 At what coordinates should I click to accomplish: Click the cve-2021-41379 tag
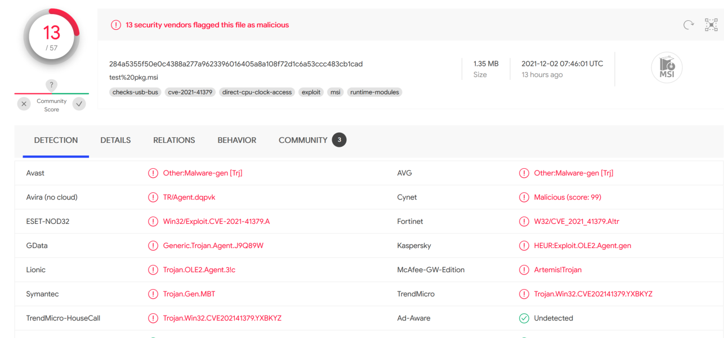coord(190,92)
